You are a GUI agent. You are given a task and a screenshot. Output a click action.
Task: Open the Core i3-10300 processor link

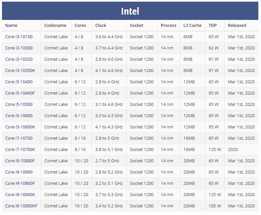click(19, 48)
